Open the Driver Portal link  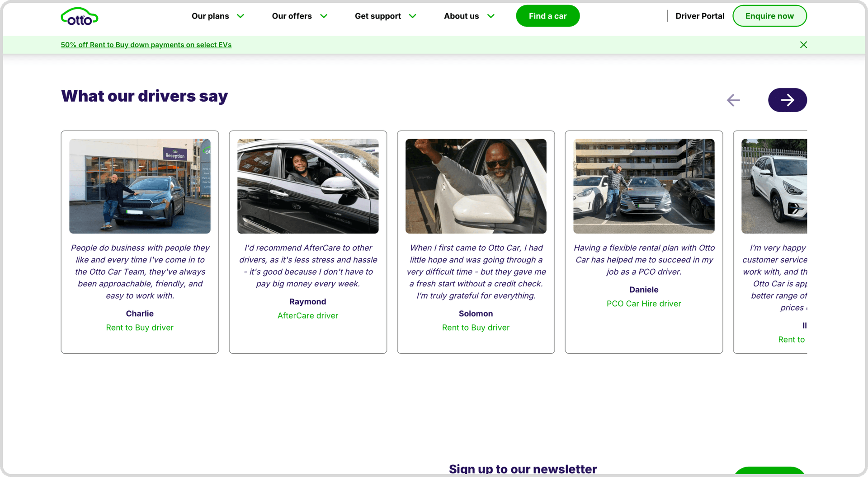(699, 16)
